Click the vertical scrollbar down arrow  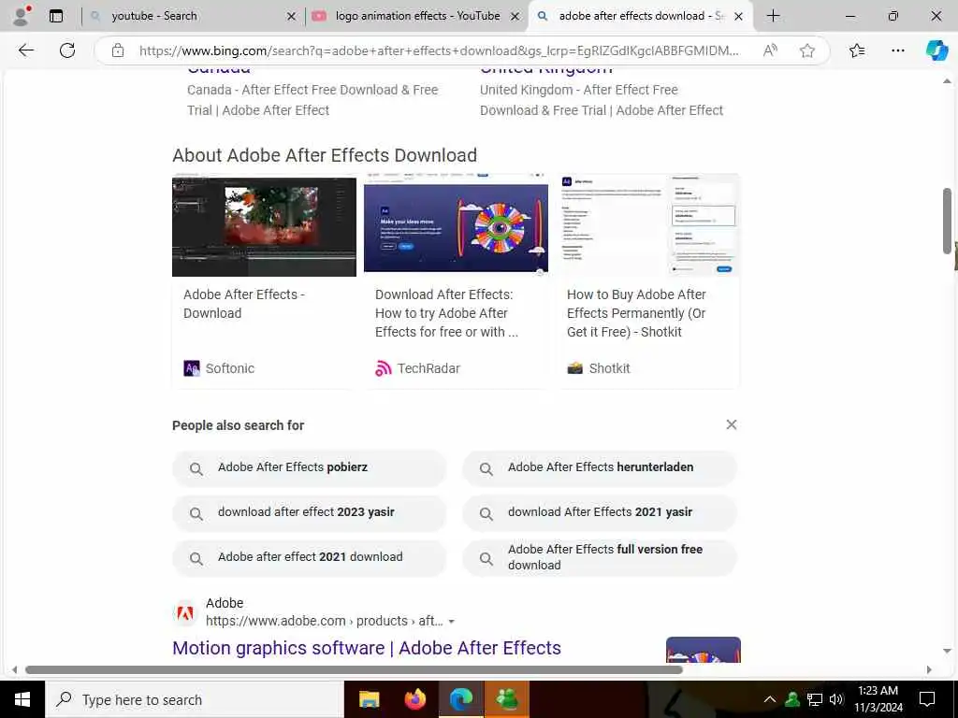pos(947,651)
